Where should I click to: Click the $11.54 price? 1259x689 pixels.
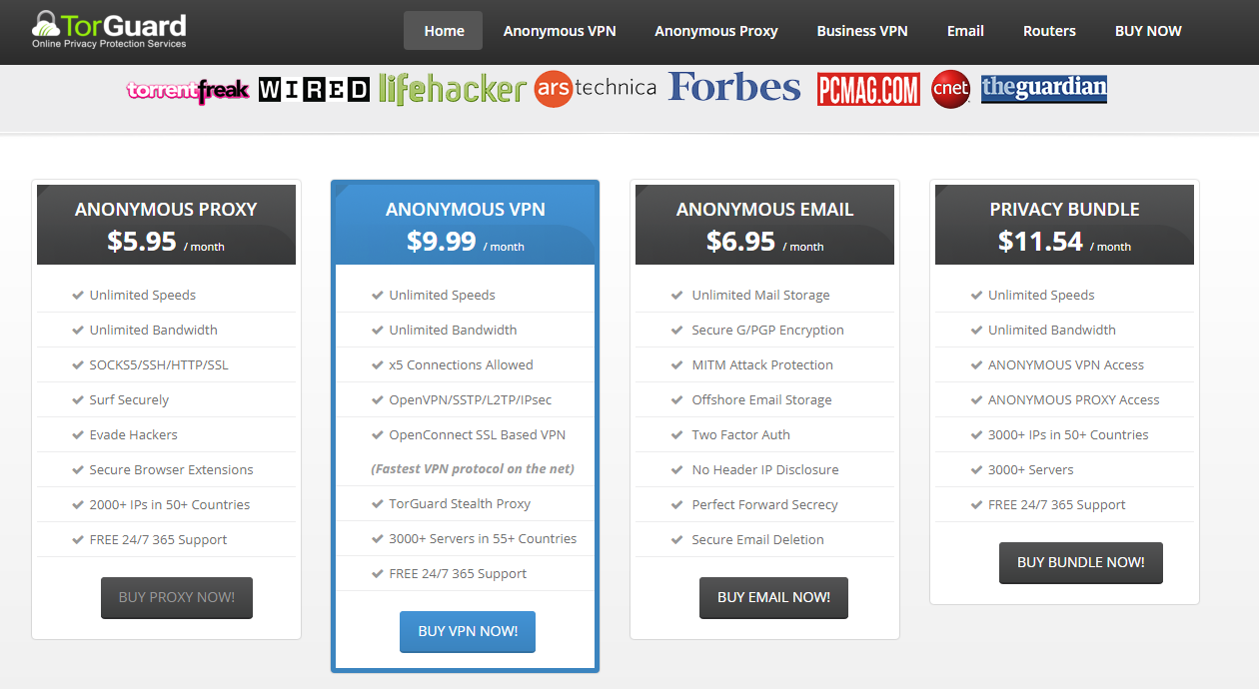click(x=1040, y=241)
